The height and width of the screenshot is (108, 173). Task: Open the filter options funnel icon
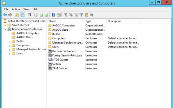tap(81, 15)
